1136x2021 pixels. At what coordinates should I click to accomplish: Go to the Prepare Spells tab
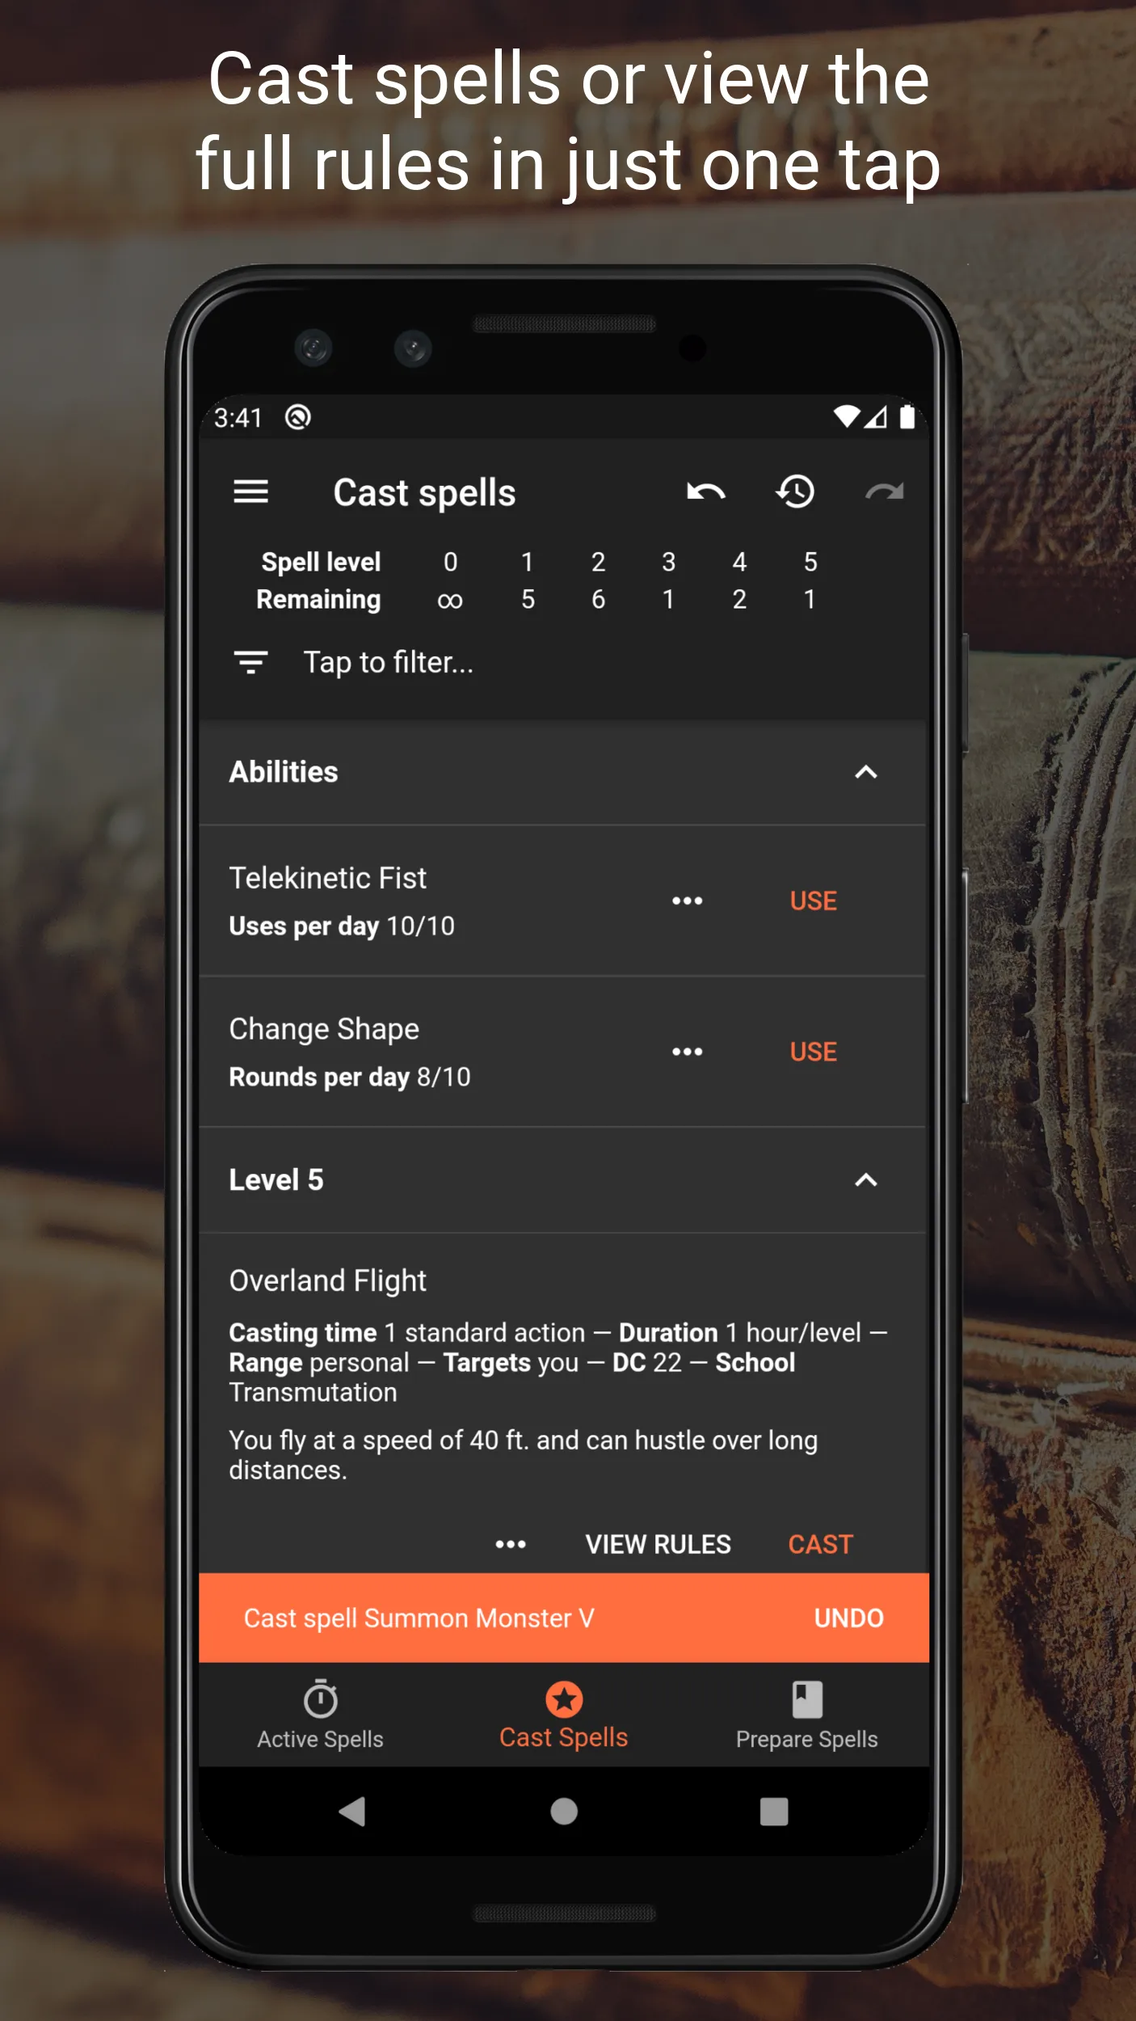(x=806, y=1715)
